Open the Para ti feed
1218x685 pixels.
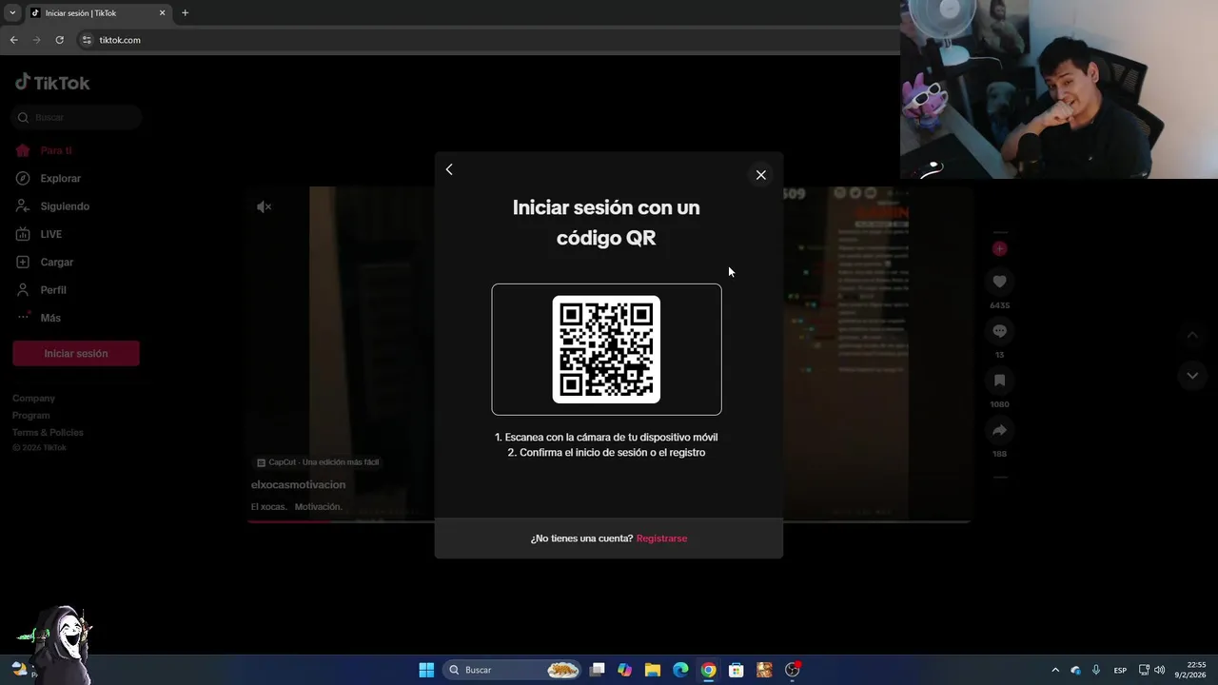tap(55, 150)
